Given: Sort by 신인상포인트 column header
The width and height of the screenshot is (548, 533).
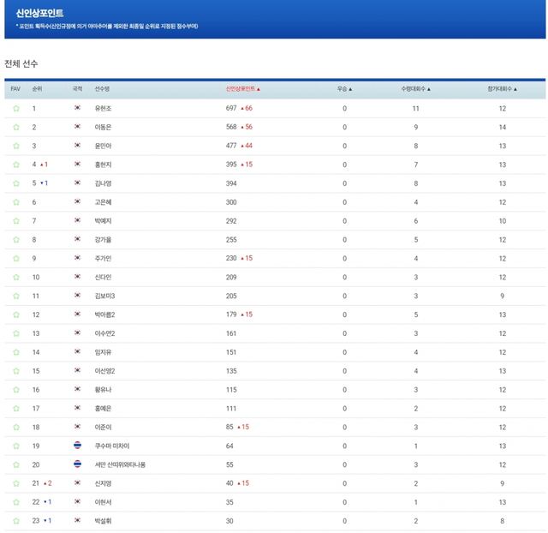Looking at the screenshot, I should (x=243, y=88).
